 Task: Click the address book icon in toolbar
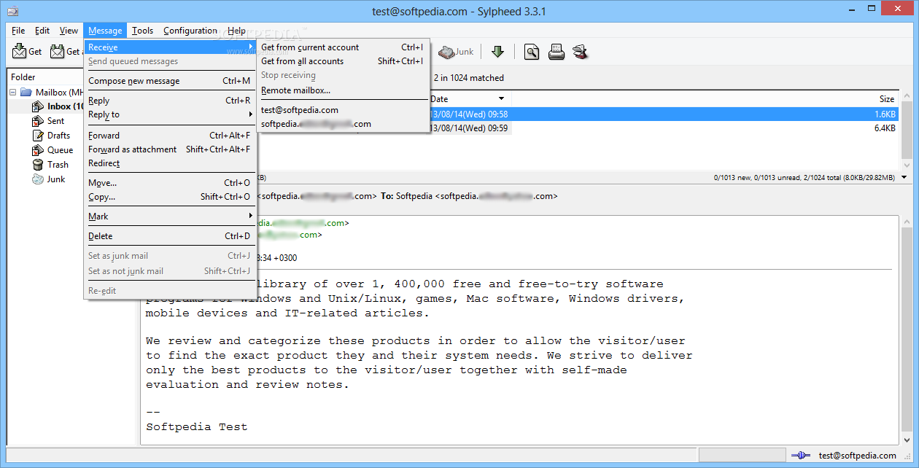[581, 52]
